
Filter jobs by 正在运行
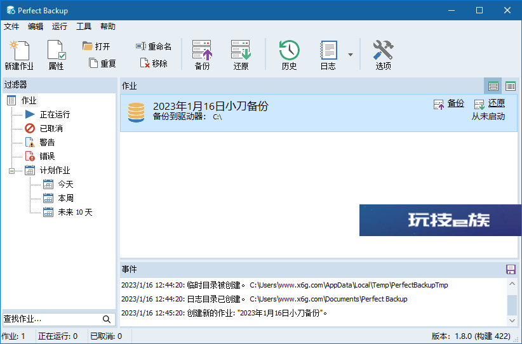[x=55, y=114]
